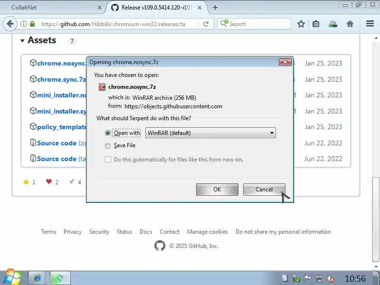Image resolution: width=380 pixels, height=285 pixels.
Task: Go to the home page icon
Action: coord(350,24)
